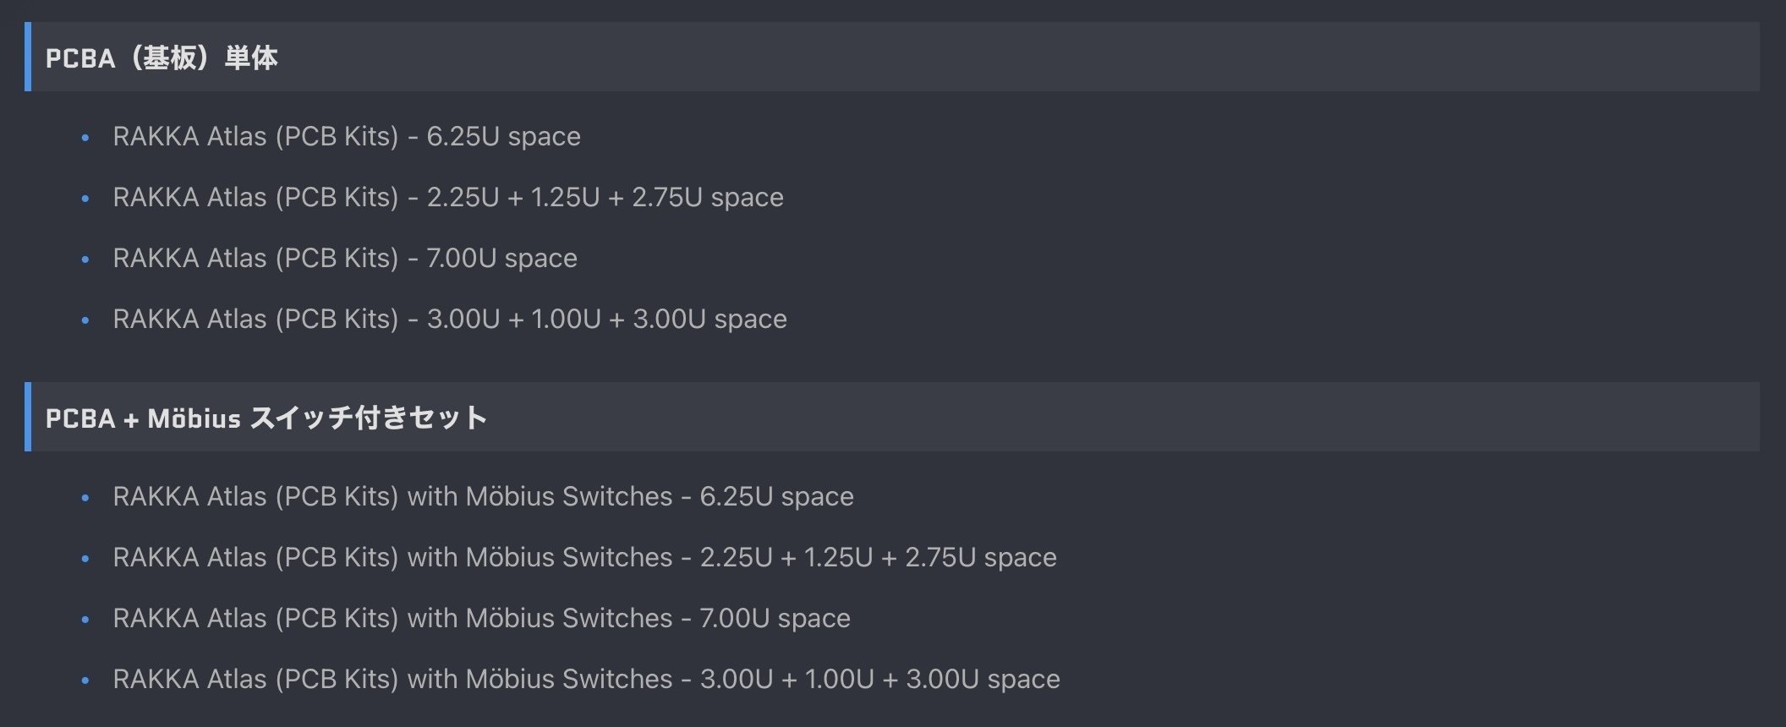Viewport: 1786px width, 727px height.
Task: Click the "PCBA + Möbius スイッチ付きセット" heading
Action: click(266, 418)
